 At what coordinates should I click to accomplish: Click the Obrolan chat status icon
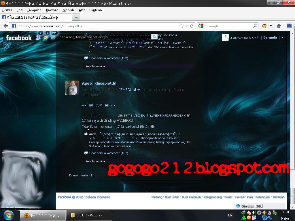click(x=238, y=206)
